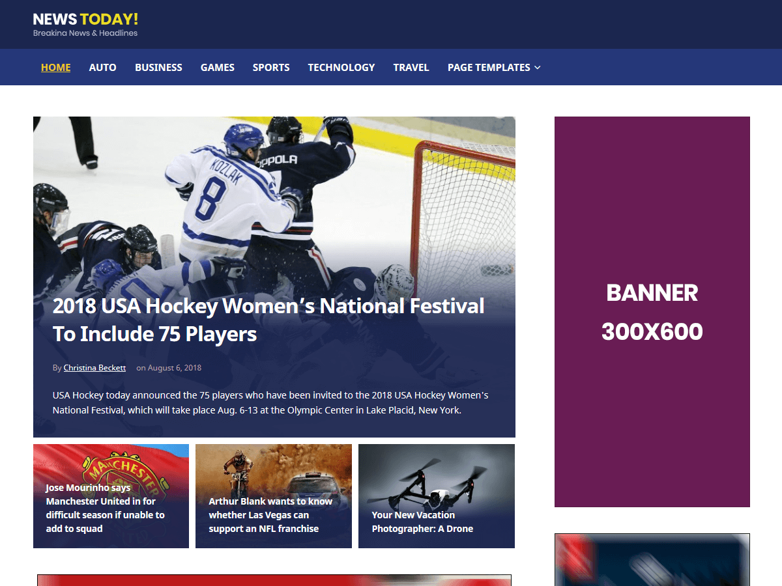Click the Breaking News & Headlines tagline
This screenshot has width=782, height=586.
click(x=85, y=33)
